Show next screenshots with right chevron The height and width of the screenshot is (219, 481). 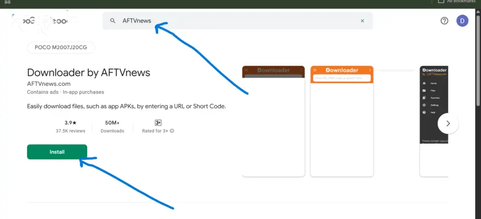[x=448, y=124]
